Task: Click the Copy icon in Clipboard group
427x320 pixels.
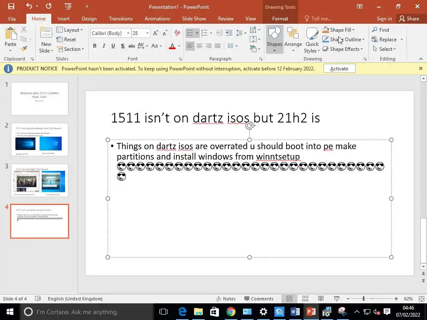Action: coord(24,39)
